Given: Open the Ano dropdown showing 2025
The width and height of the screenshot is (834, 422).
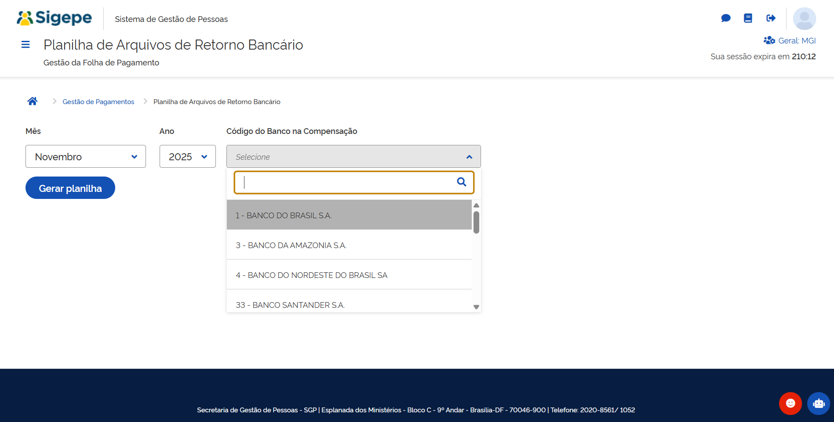Looking at the screenshot, I should click(187, 156).
